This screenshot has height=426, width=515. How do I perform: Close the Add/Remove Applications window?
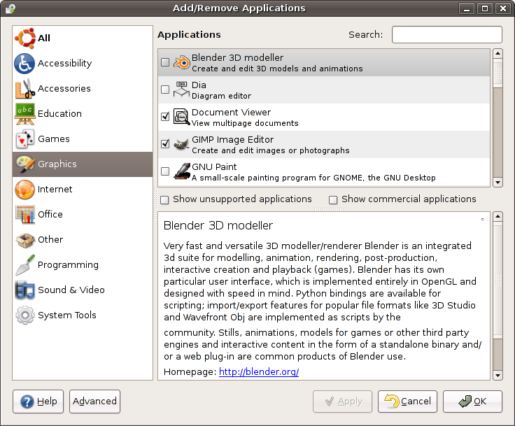pos(503,8)
